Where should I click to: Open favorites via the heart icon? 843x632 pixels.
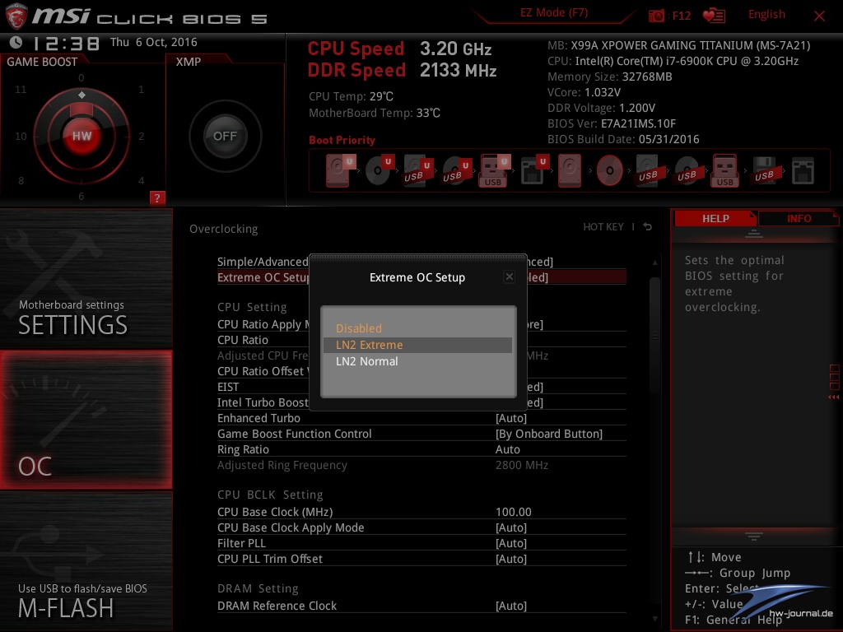coord(714,16)
